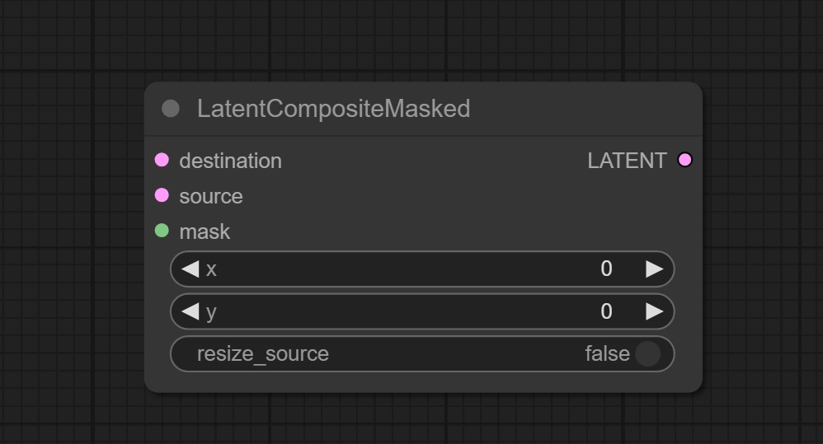The image size is (823, 444).
Task: Click the mask input label
Action: click(205, 231)
